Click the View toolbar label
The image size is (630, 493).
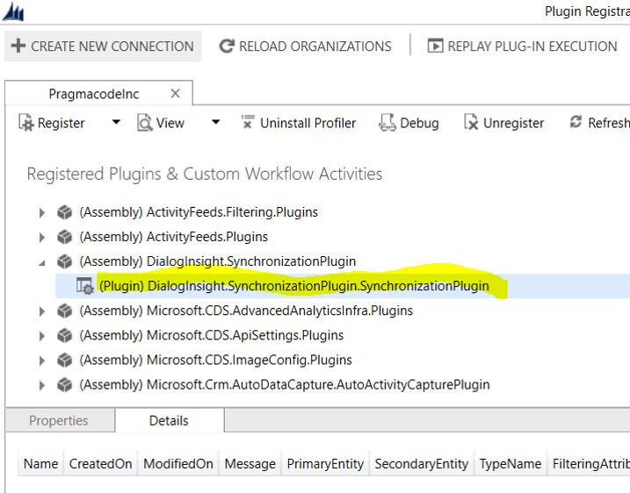pyautogui.click(x=170, y=123)
